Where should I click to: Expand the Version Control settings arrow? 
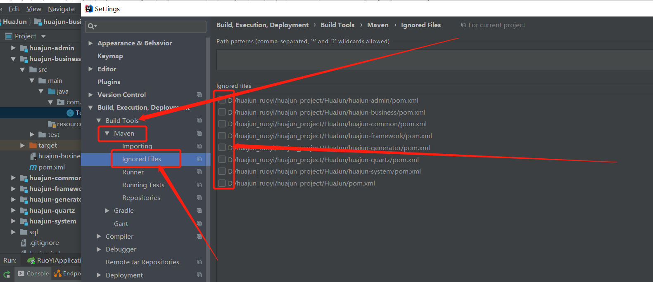[x=90, y=95]
